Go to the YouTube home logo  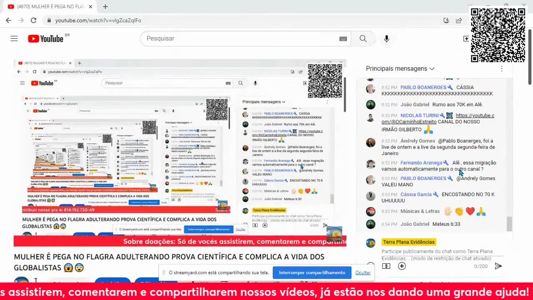[46, 39]
